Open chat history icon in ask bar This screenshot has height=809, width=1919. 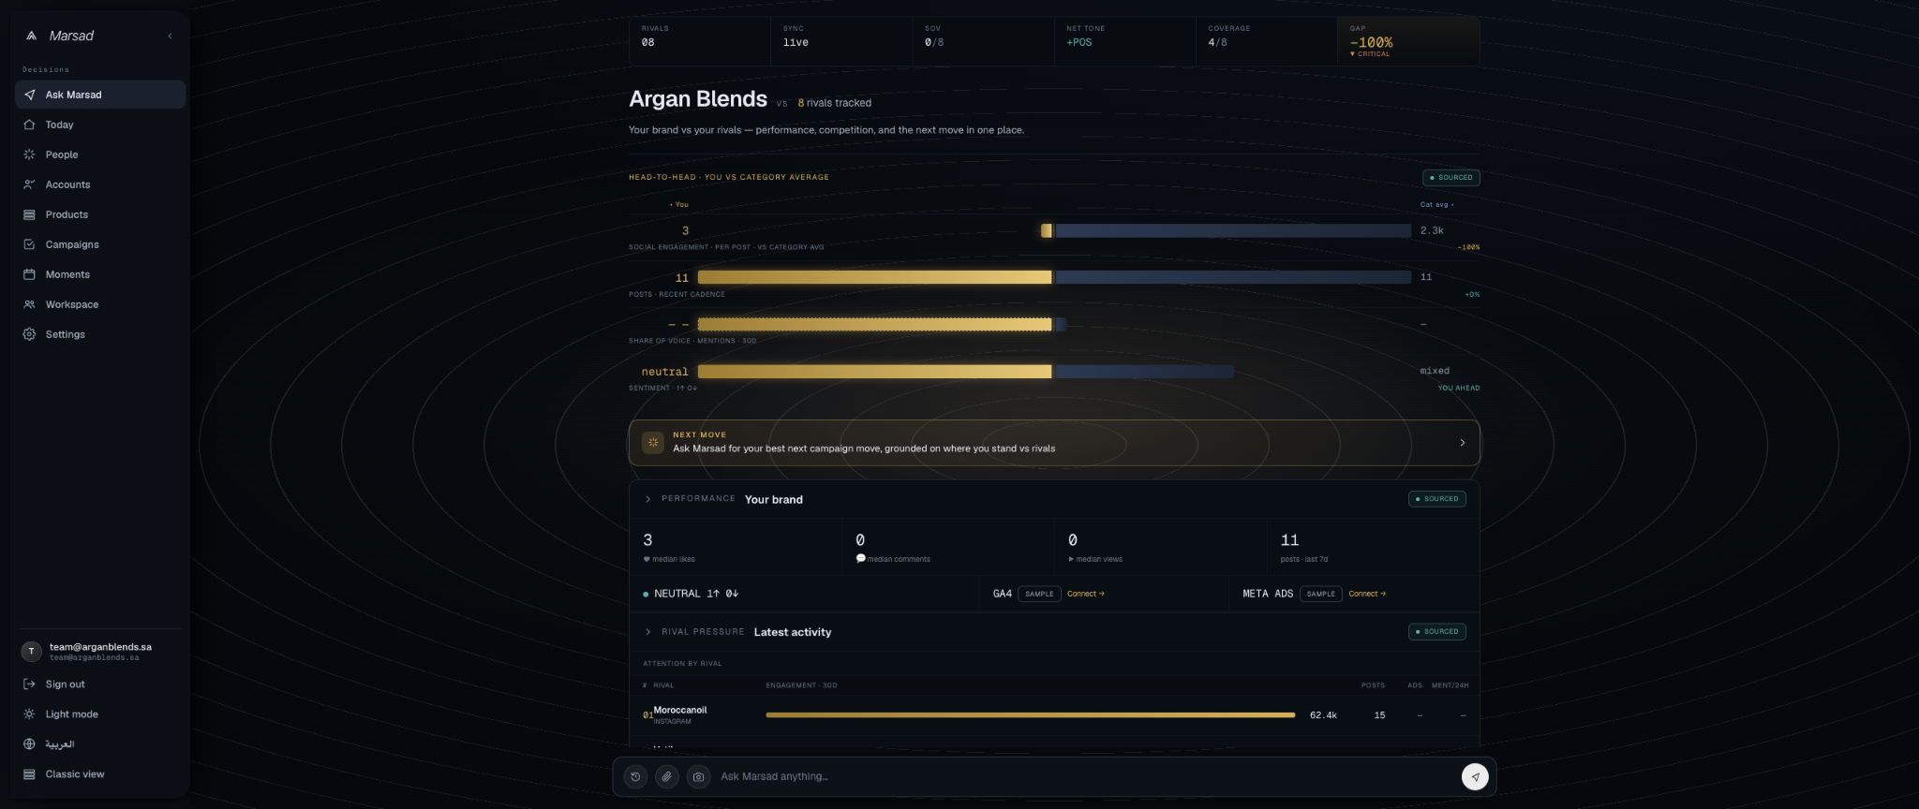click(x=635, y=776)
